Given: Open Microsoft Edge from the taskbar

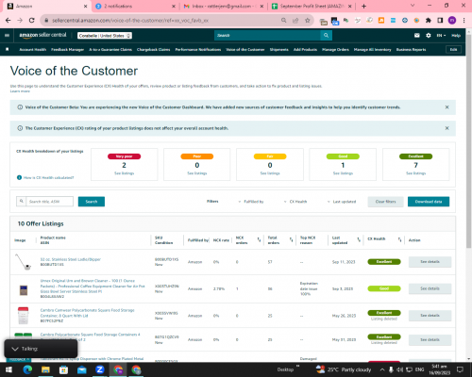Looking at the screenshot, I should click(27, 369).
